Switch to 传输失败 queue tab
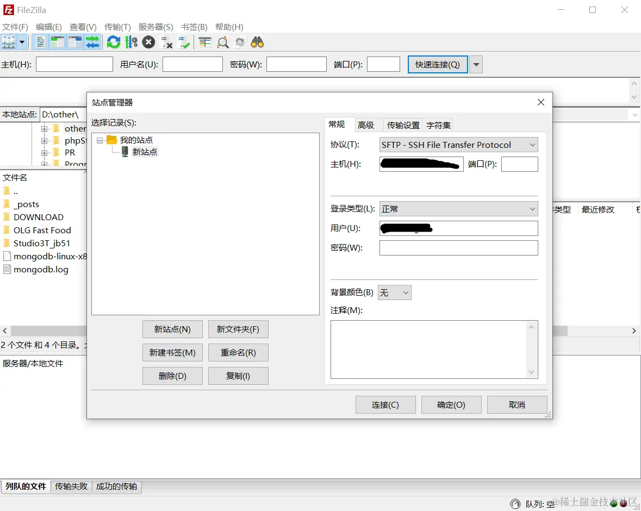The height and width of the screenshot is (511, 641). [71, 487]
